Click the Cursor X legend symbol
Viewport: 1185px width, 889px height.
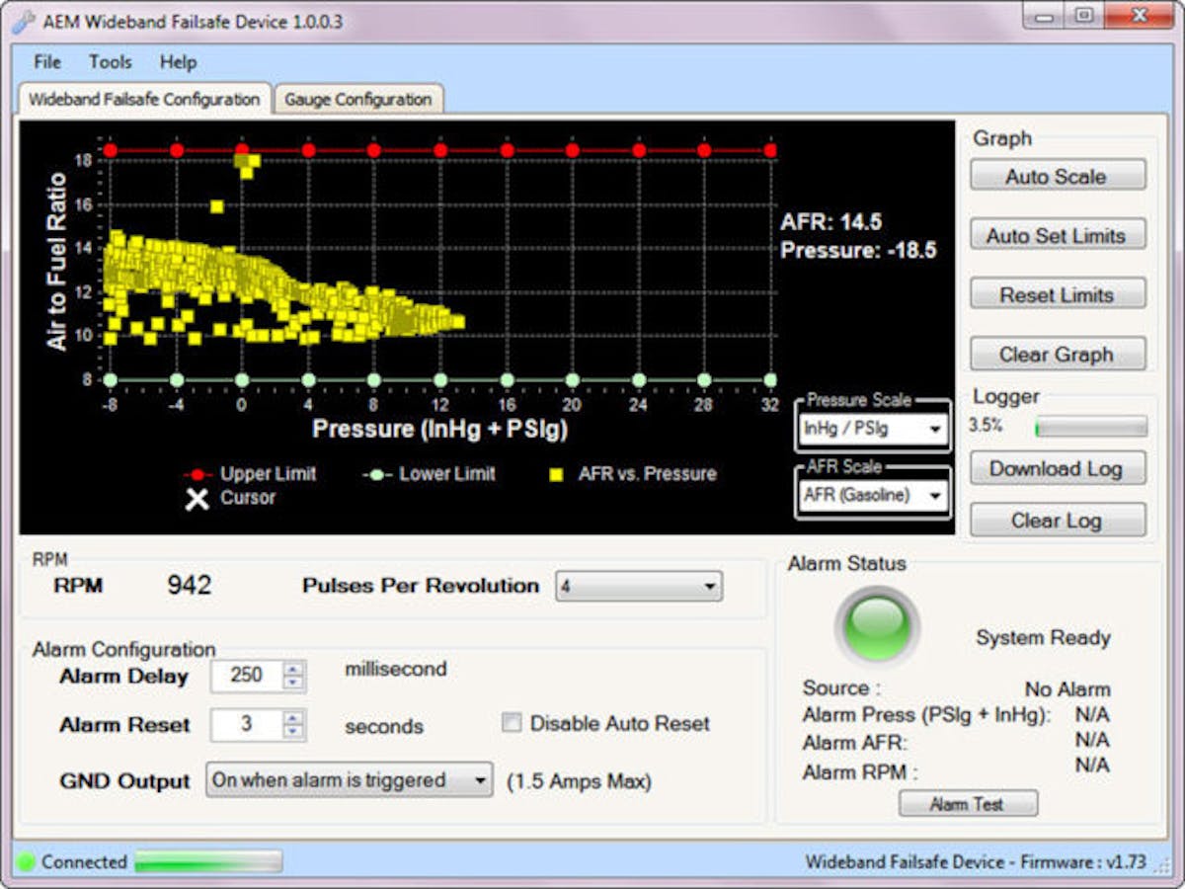coord(197,499)
